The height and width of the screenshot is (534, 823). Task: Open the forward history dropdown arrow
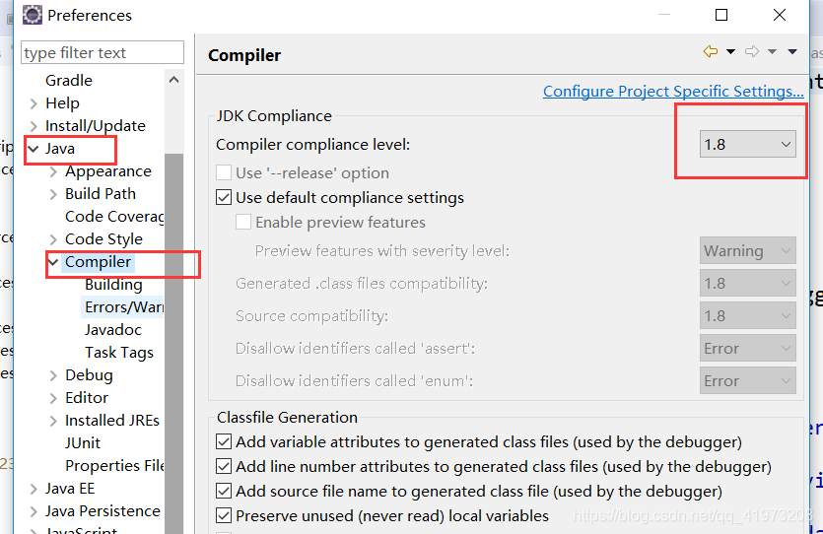[x=772, y=51]
